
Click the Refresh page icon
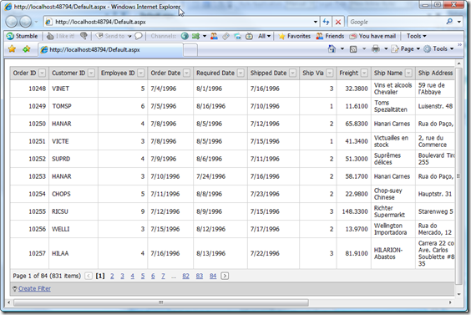click(x=326, y=22)
